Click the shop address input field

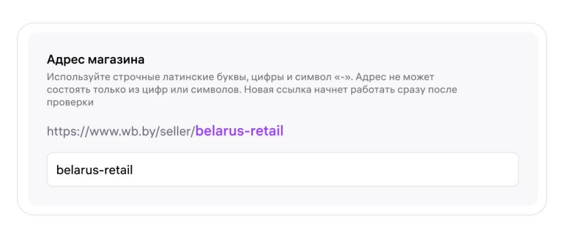[x=282, y=169]
